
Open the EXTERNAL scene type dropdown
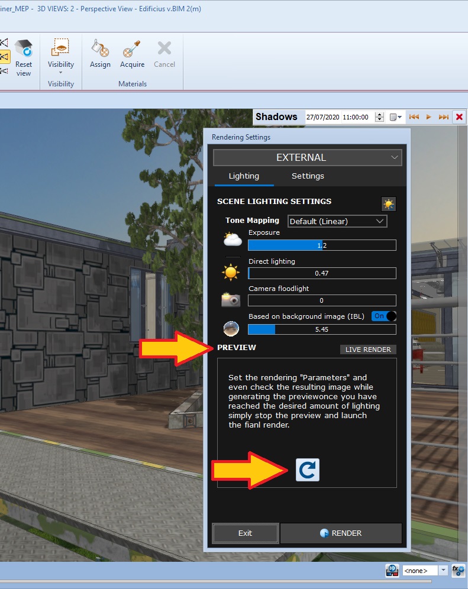[307, 157]
